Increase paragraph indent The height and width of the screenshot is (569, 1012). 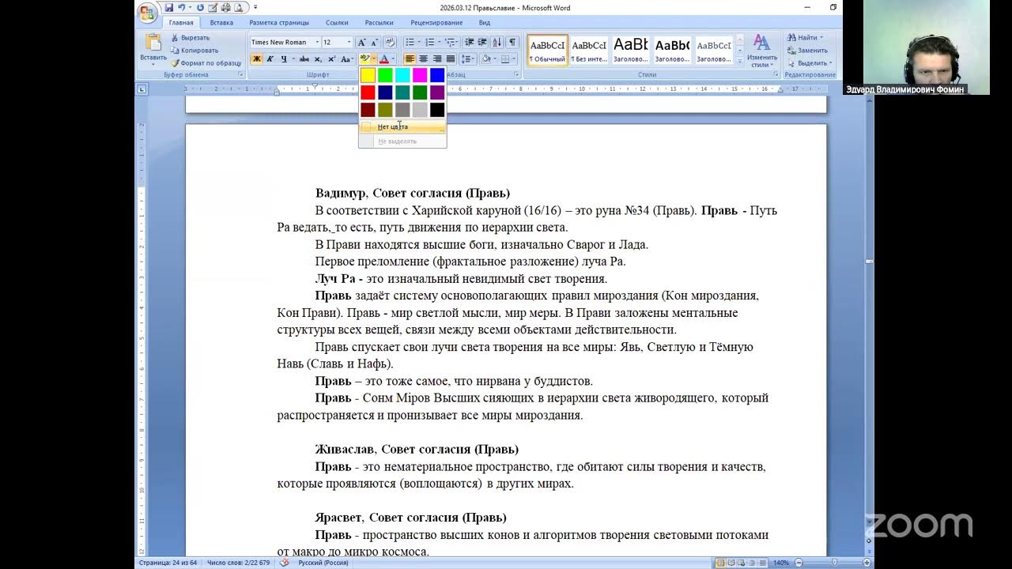point(482,42)
